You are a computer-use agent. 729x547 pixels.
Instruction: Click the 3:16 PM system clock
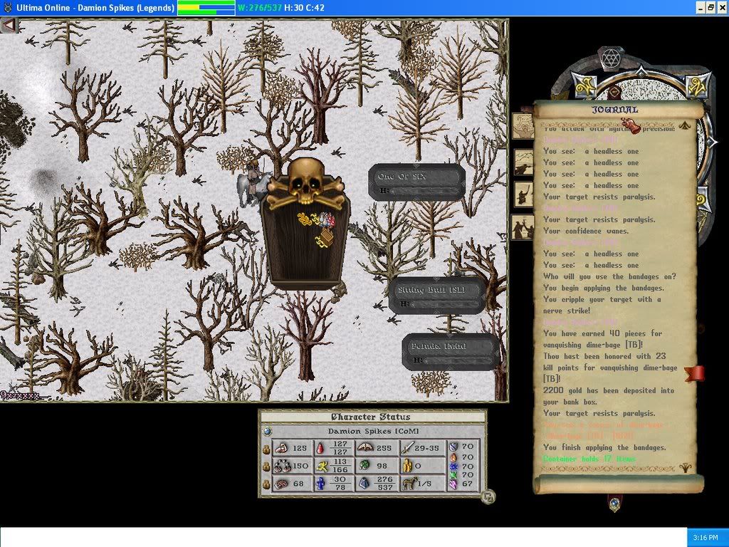(706, 538)
